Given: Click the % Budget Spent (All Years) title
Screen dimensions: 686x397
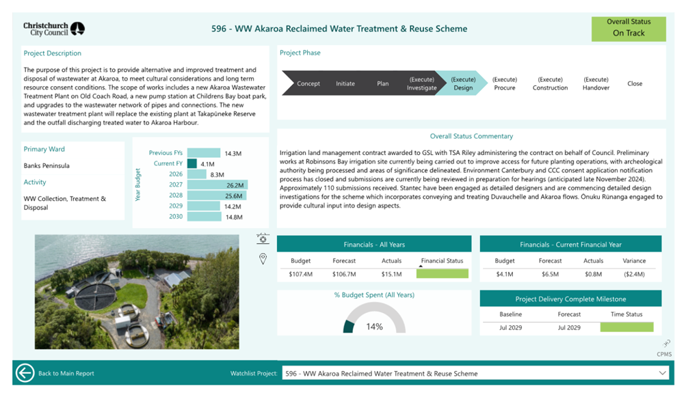Looking at the screenshot, I should [374, 295].
